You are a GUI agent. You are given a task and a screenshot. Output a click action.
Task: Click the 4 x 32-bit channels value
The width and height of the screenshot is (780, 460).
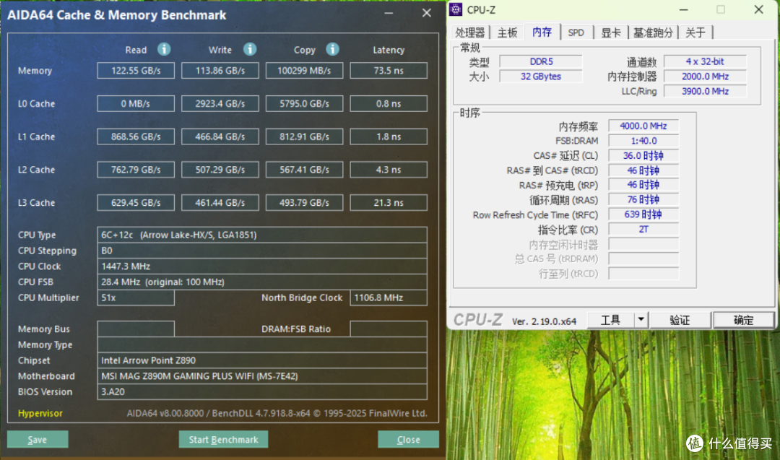click(705, 61)
